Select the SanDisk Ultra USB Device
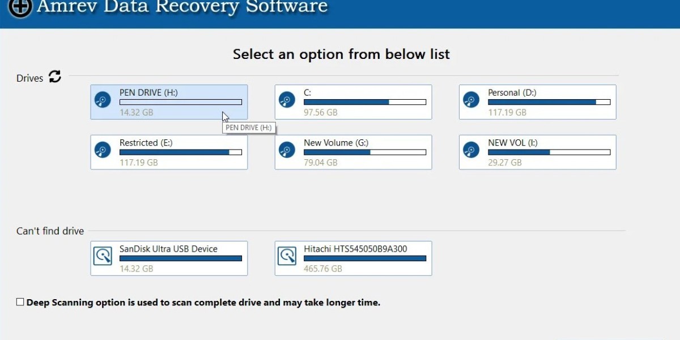Viewport: 680px width, 340px height. pyautogui.click(x=169, y=258)
